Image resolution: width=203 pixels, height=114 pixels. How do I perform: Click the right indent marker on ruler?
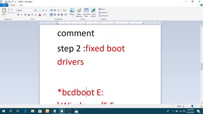(x=143, y=23)
